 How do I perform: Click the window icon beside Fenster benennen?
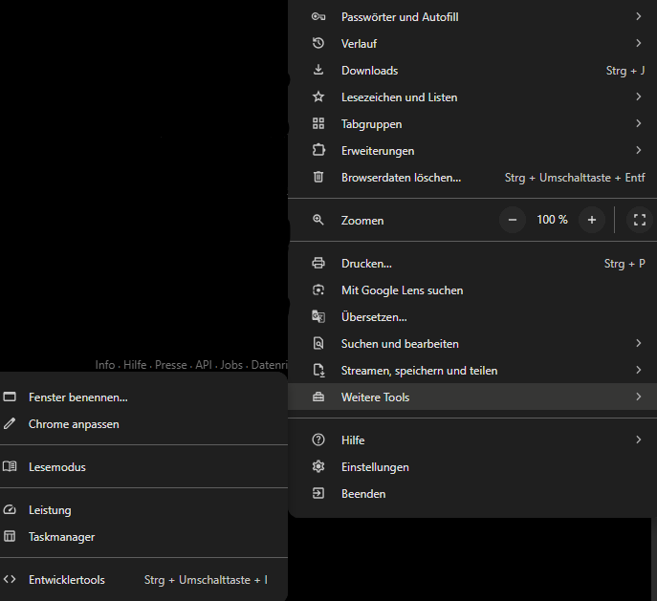click(10, 397)
